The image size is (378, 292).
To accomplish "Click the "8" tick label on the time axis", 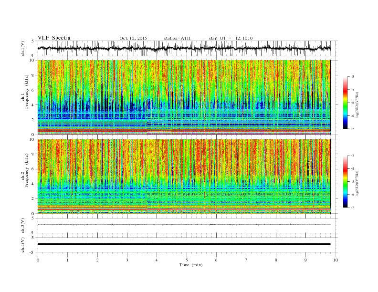I will [x=276, y=260].
